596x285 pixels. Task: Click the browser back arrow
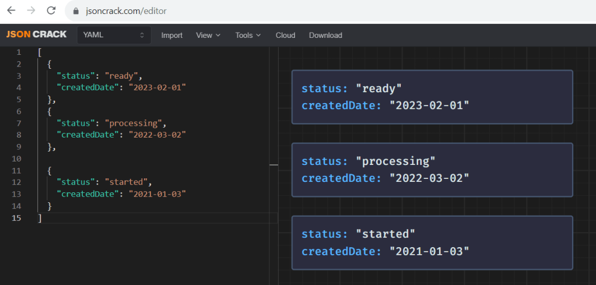pyautogui.click(x=11, y=10)
